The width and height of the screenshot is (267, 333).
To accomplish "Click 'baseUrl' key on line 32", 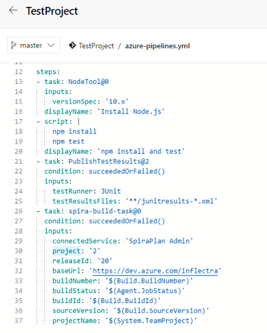I will 66,271.
